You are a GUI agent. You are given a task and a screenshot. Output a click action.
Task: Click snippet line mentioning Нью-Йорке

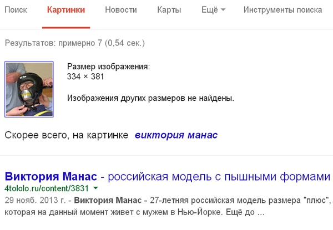click(x=133, y=211)
